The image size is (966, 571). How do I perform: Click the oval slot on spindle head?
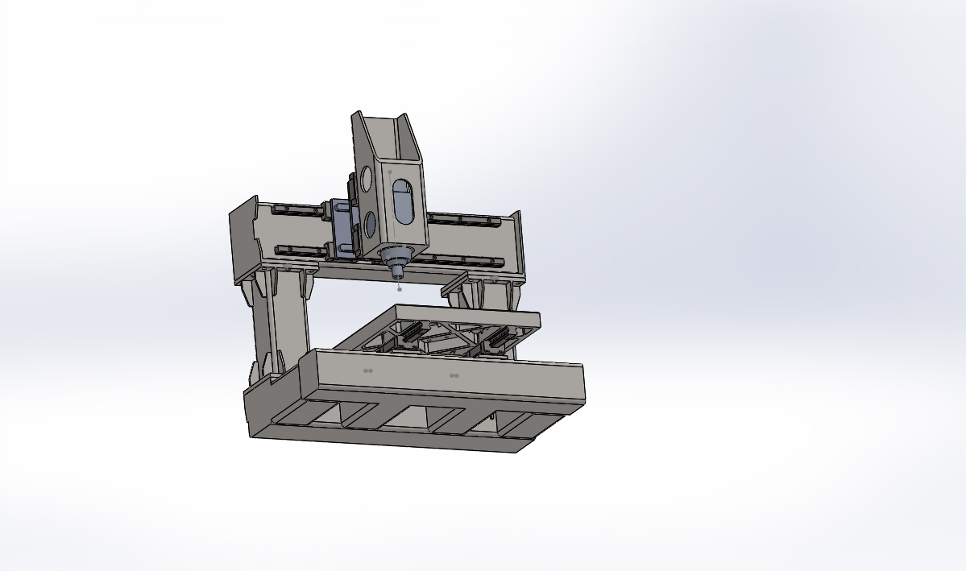click(404, 202)
